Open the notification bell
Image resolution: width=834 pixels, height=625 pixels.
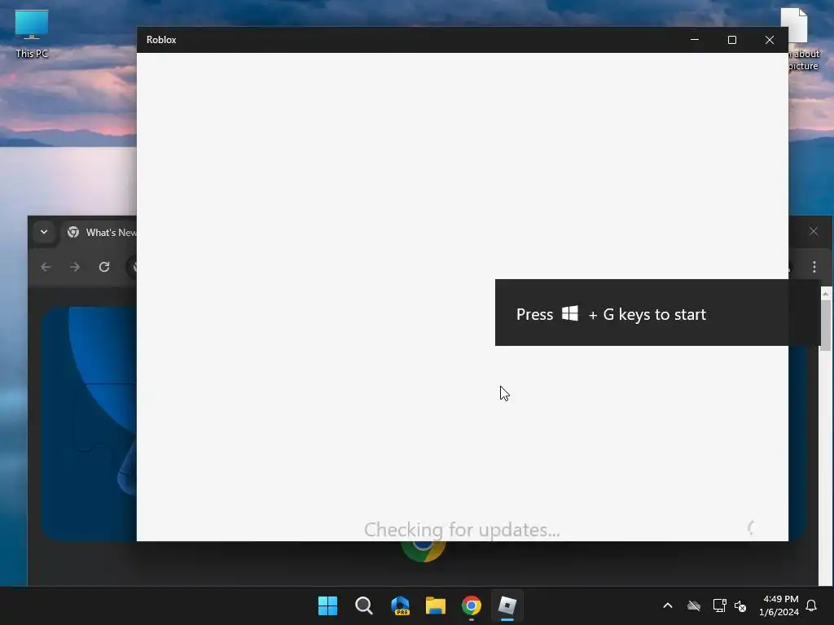point(812,605)
